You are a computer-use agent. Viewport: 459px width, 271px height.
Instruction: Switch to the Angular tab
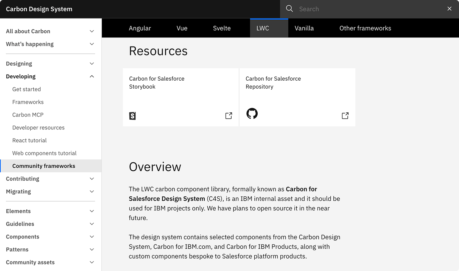(x=140, y=28)
